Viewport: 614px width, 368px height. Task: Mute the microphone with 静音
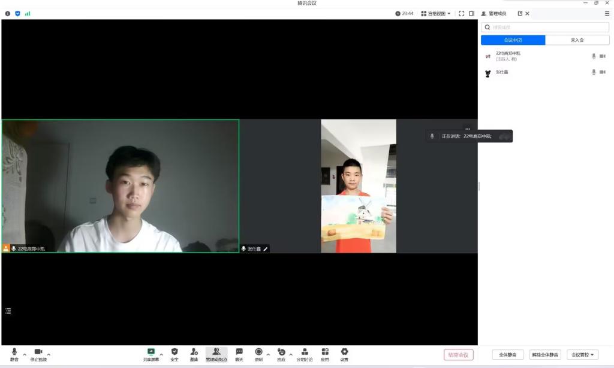[14, 354]
